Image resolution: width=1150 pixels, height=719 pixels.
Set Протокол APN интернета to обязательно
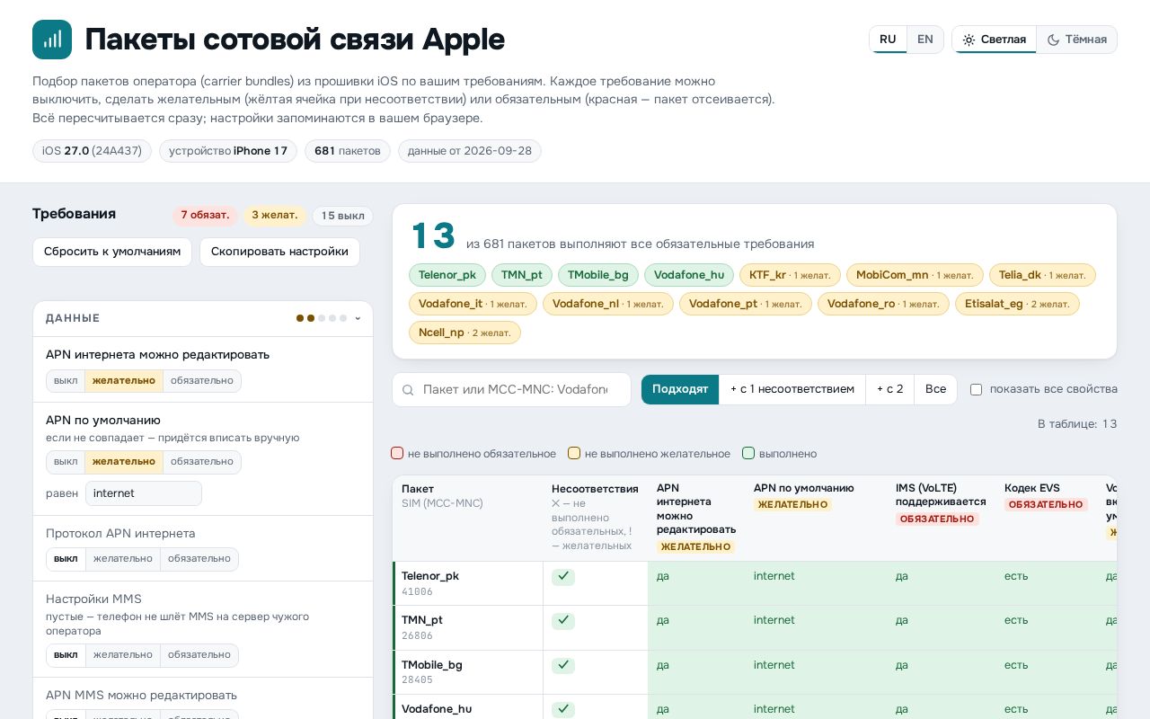(x=199, y=559)
